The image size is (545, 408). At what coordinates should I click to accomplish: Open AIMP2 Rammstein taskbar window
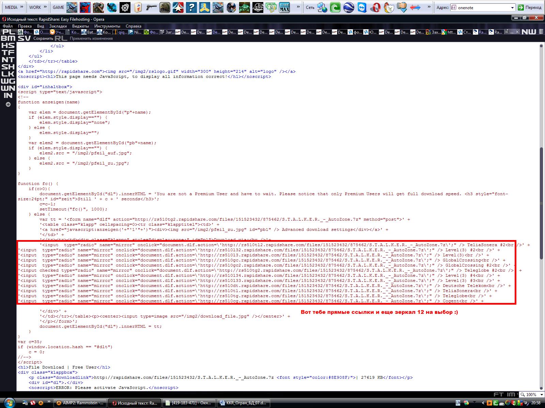[80, 403]
